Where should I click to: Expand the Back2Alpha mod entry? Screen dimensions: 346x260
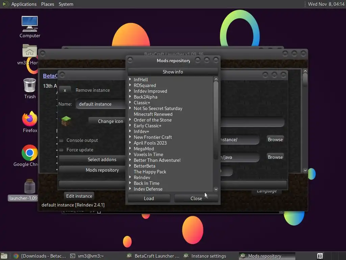click(130, 96)
